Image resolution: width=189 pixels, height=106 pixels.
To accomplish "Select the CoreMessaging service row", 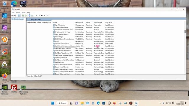I will [83, 25].
